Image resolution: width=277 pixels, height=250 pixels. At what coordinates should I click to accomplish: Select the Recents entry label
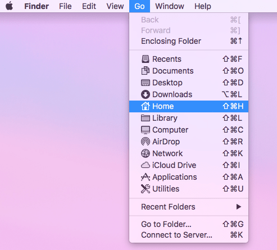click(x=167, y=59)
